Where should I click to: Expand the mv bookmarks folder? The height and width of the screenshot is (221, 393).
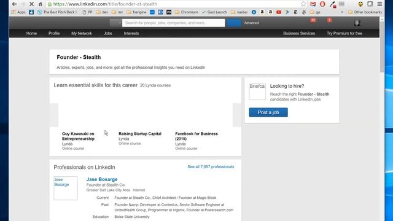[x=117, y=12]
